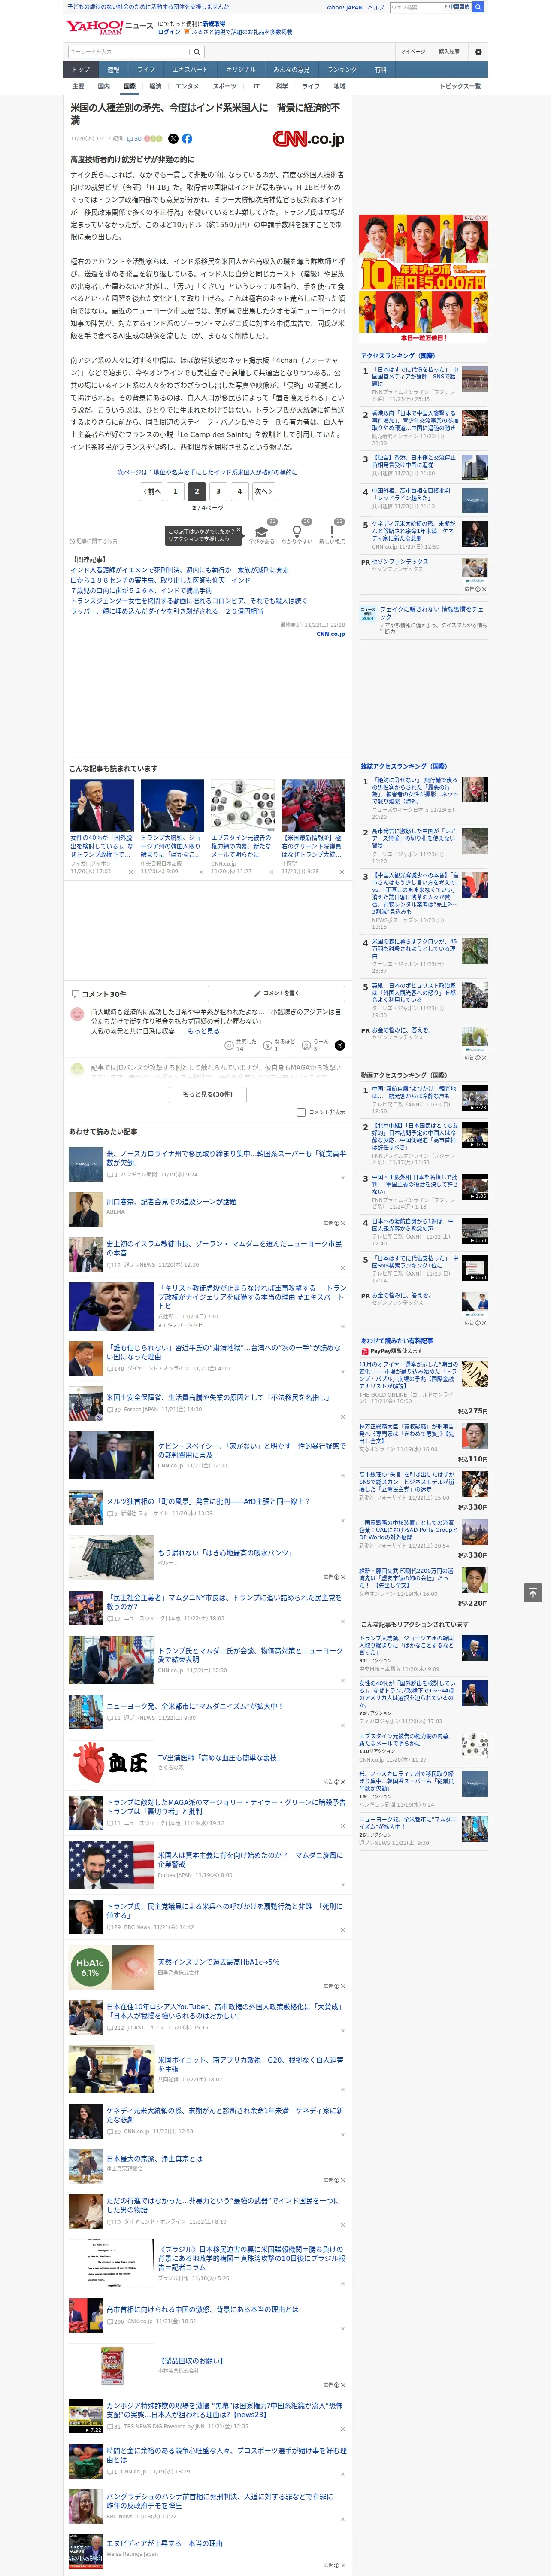Open ヘルプ link in header
This screenshot has width=551, height=2576.
(x=375, y=7)
